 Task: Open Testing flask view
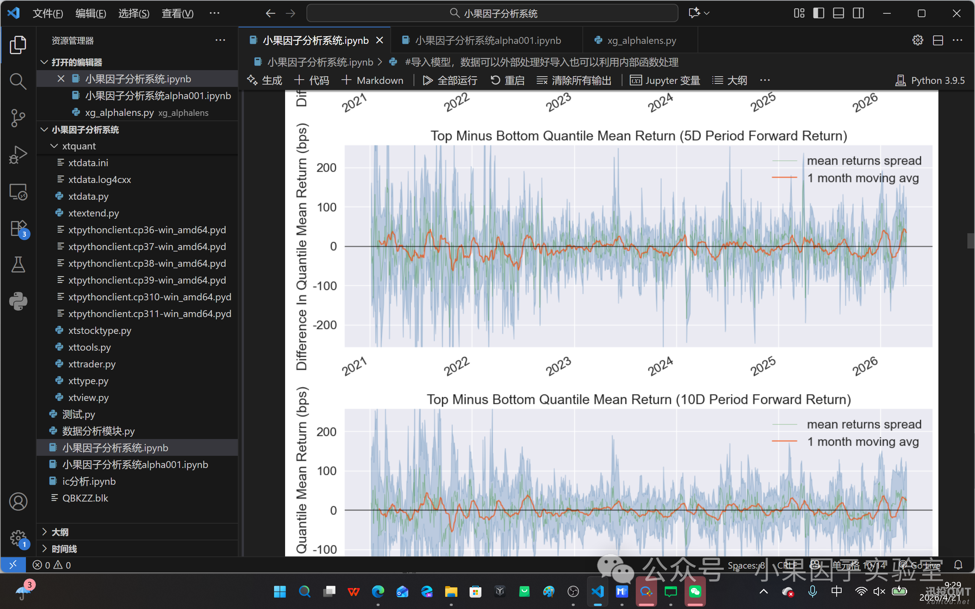tap(18, 264)
